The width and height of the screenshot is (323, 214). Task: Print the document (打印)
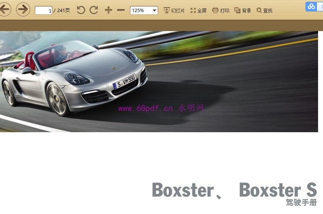tap(221, 10)
